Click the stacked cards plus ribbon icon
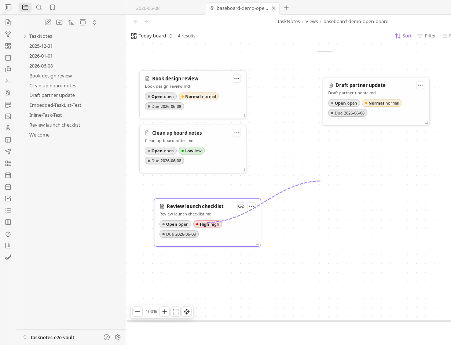Viewport: 451px width, 345px height. point(8,105)
